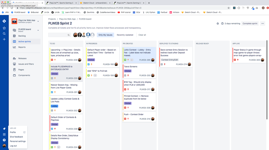
Task: Star the PLWEB Sprint 2 board
Action: click(x=218, y=24)
